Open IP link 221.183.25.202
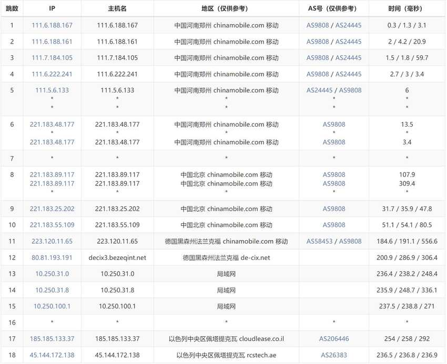The width and height of the screenshot is (447, 364). click(52, 209)
